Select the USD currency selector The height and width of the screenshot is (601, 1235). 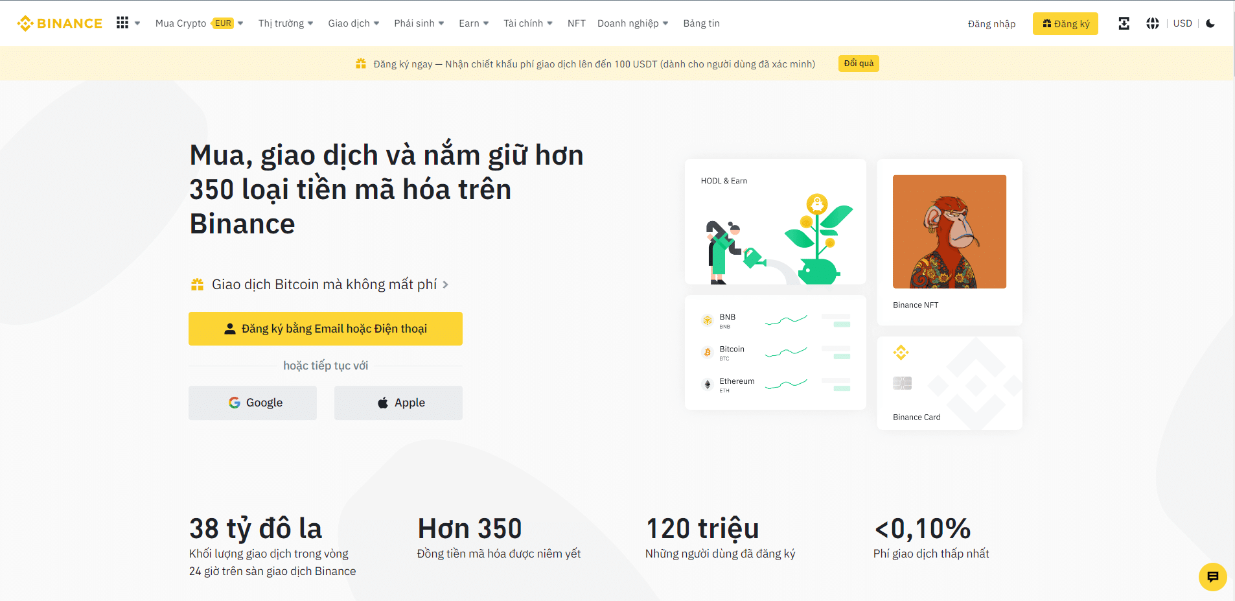point(1182,23)
